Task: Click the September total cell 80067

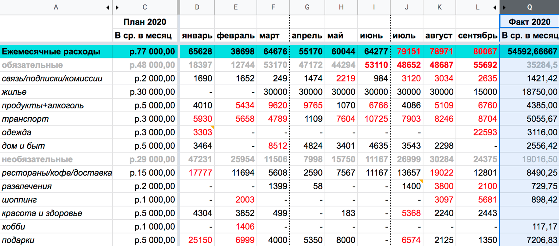Action: [x=478, y=51]
